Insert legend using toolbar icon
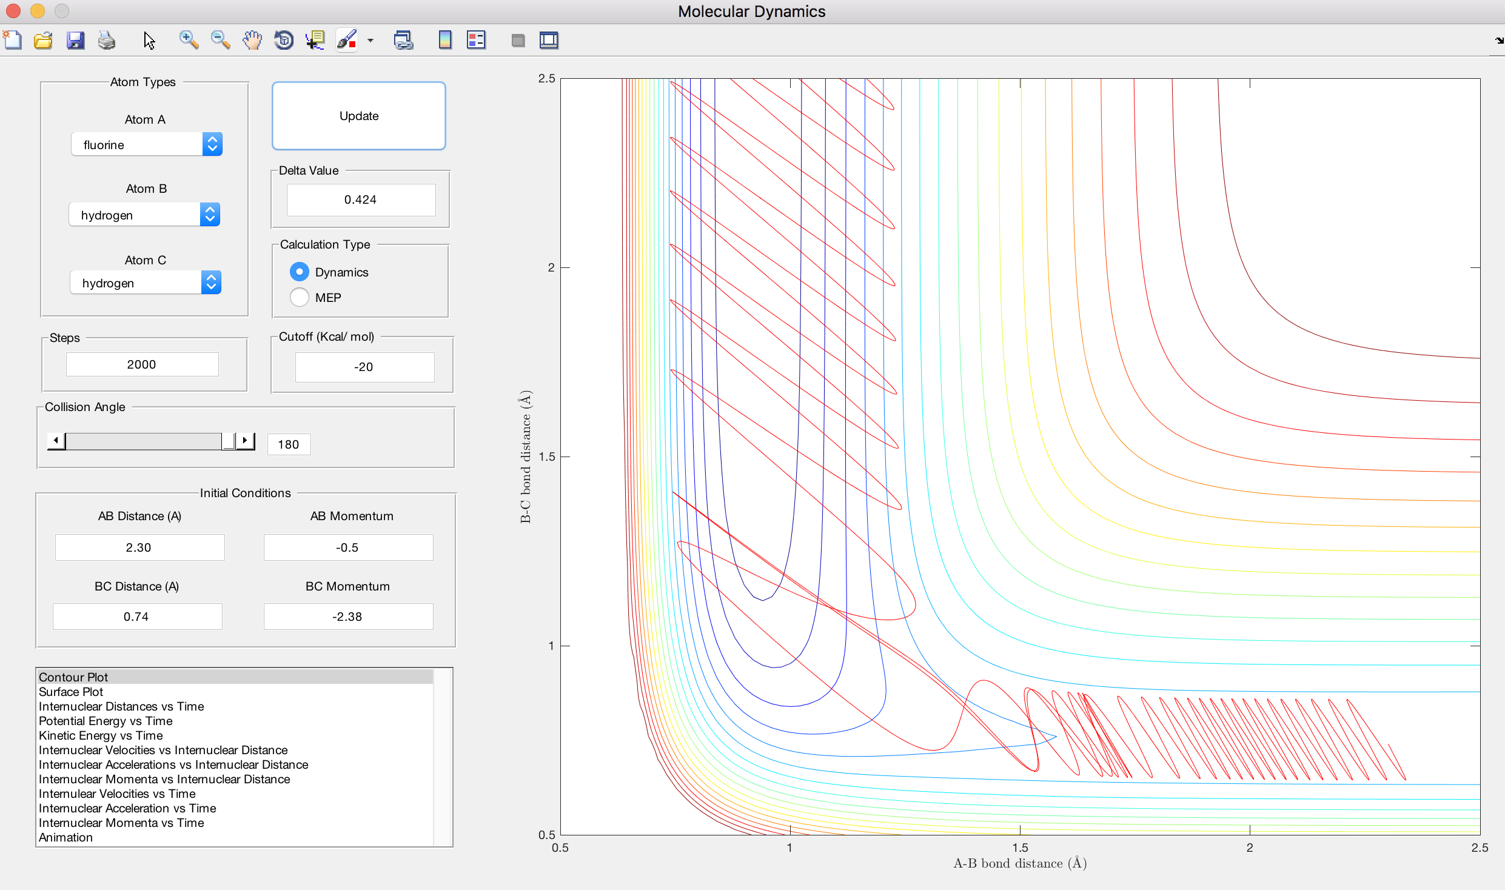Image resolution: width=1505 pixels, height=890 pixels. pos(476,41)
